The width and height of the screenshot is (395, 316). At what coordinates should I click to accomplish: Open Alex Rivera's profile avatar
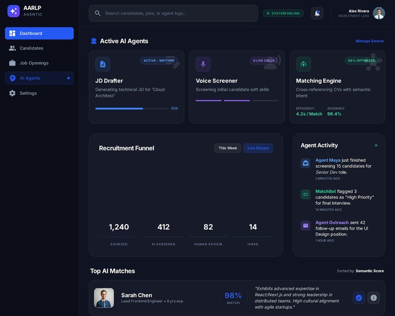379,13
